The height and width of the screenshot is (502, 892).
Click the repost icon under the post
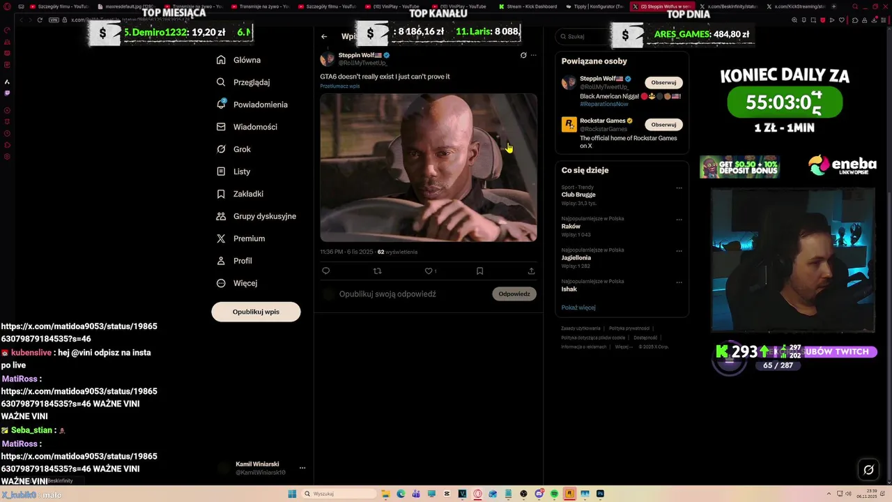378,271
